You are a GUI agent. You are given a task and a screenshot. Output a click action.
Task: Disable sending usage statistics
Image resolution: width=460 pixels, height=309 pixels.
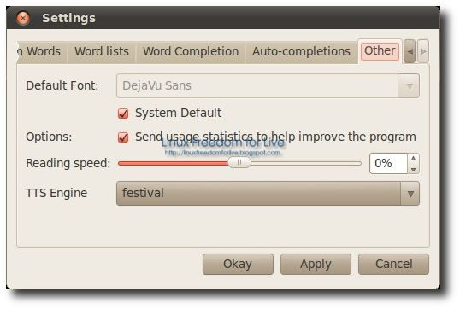pyautogui.click(x=123, y=137)
